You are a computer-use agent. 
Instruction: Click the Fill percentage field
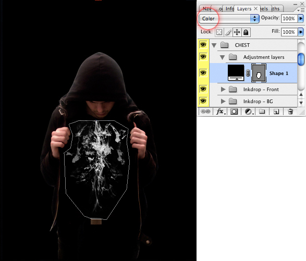[289, 32]
